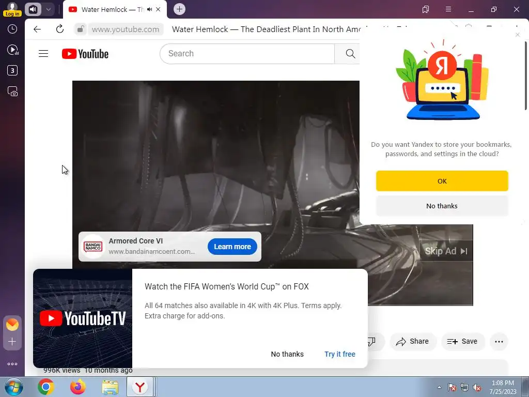Open sidebar more options dots

[x=12, y=364]
